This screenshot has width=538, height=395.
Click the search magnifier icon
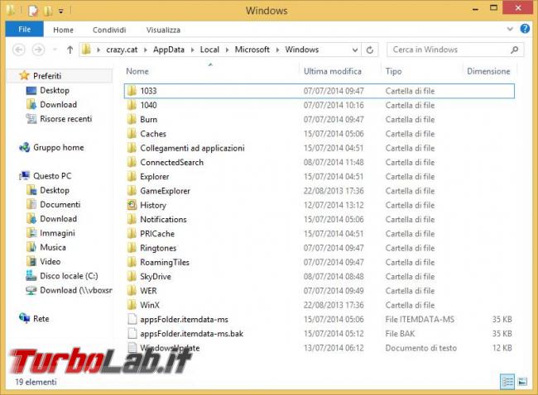pyautogui.click(x=514, y=50)
